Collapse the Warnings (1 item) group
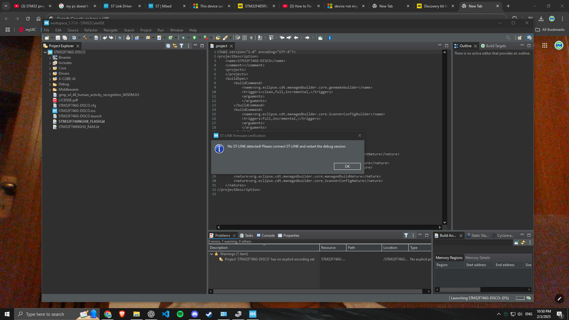Viewport: 569px width, 320px height. 211,254
